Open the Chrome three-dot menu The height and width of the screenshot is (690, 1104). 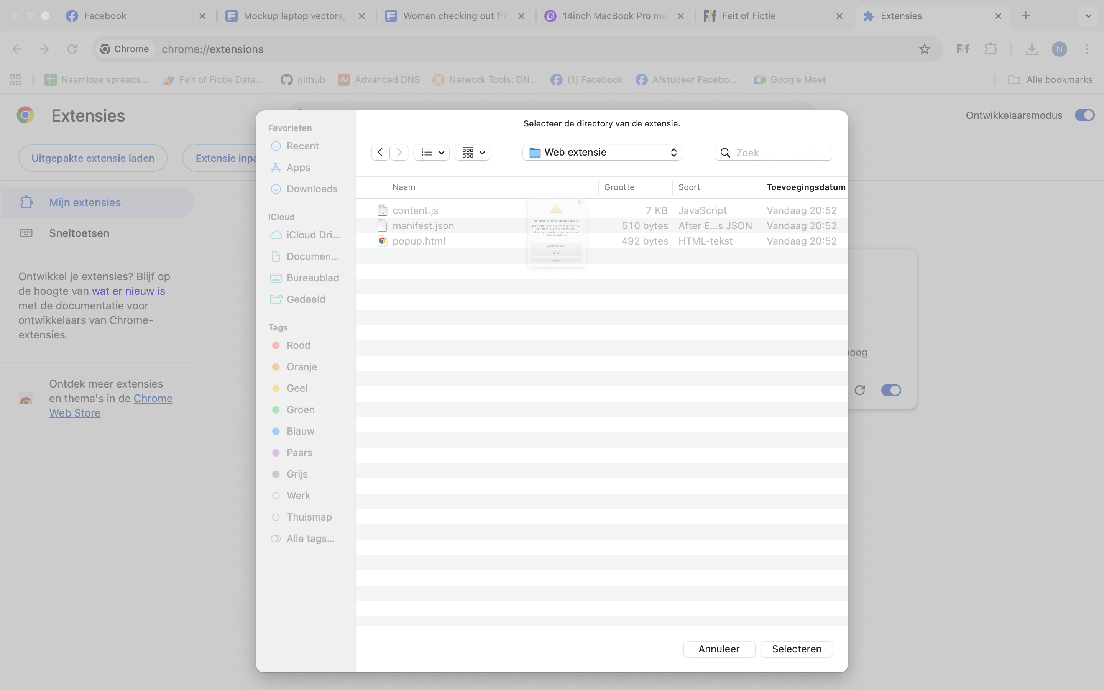pos(1087,49)
